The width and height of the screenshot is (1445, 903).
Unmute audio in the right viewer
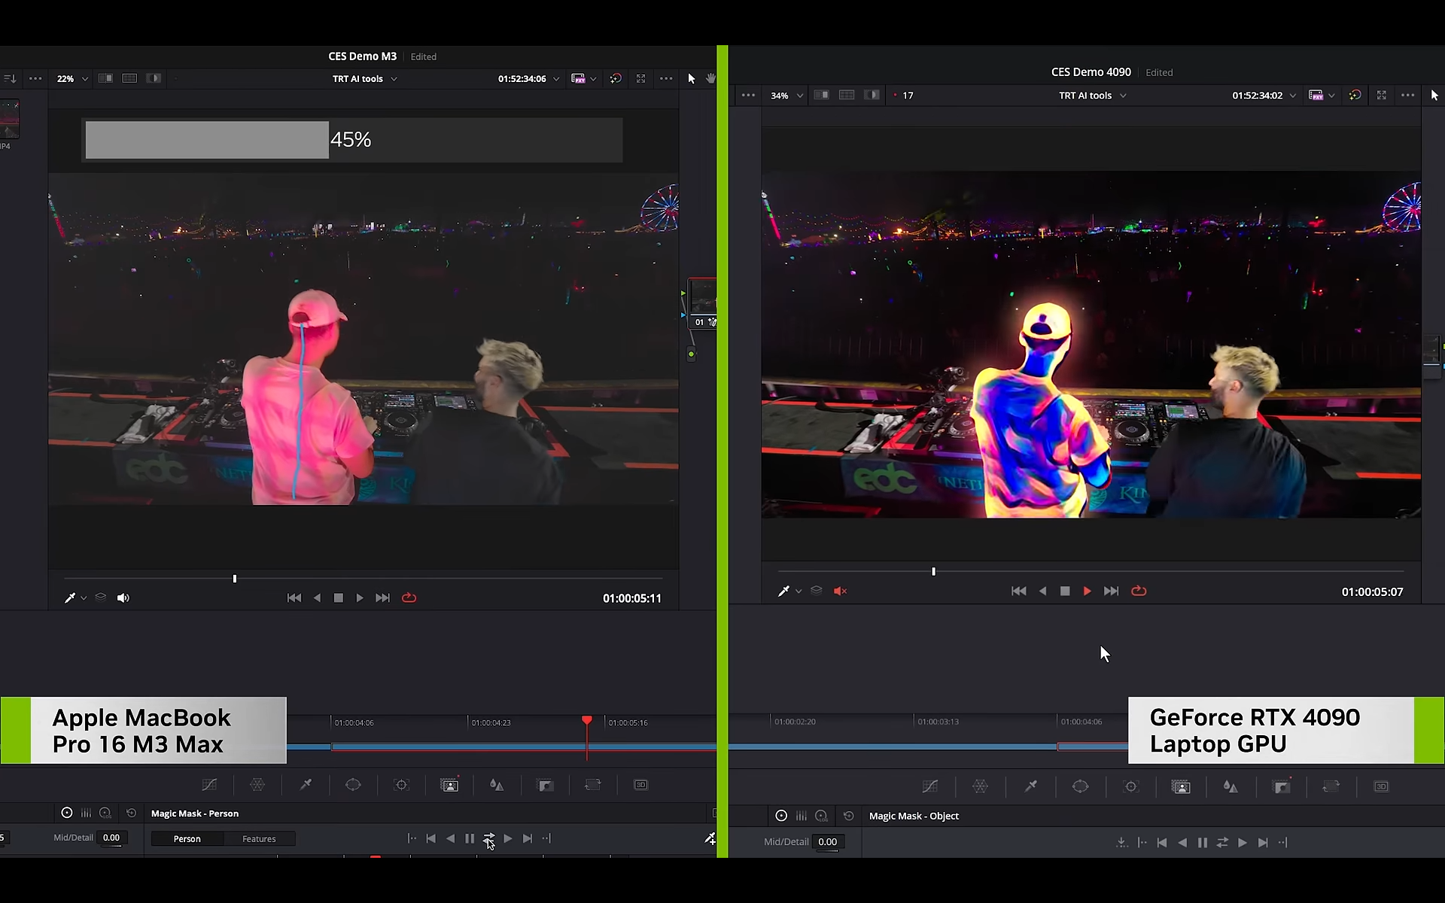[840, 591]
